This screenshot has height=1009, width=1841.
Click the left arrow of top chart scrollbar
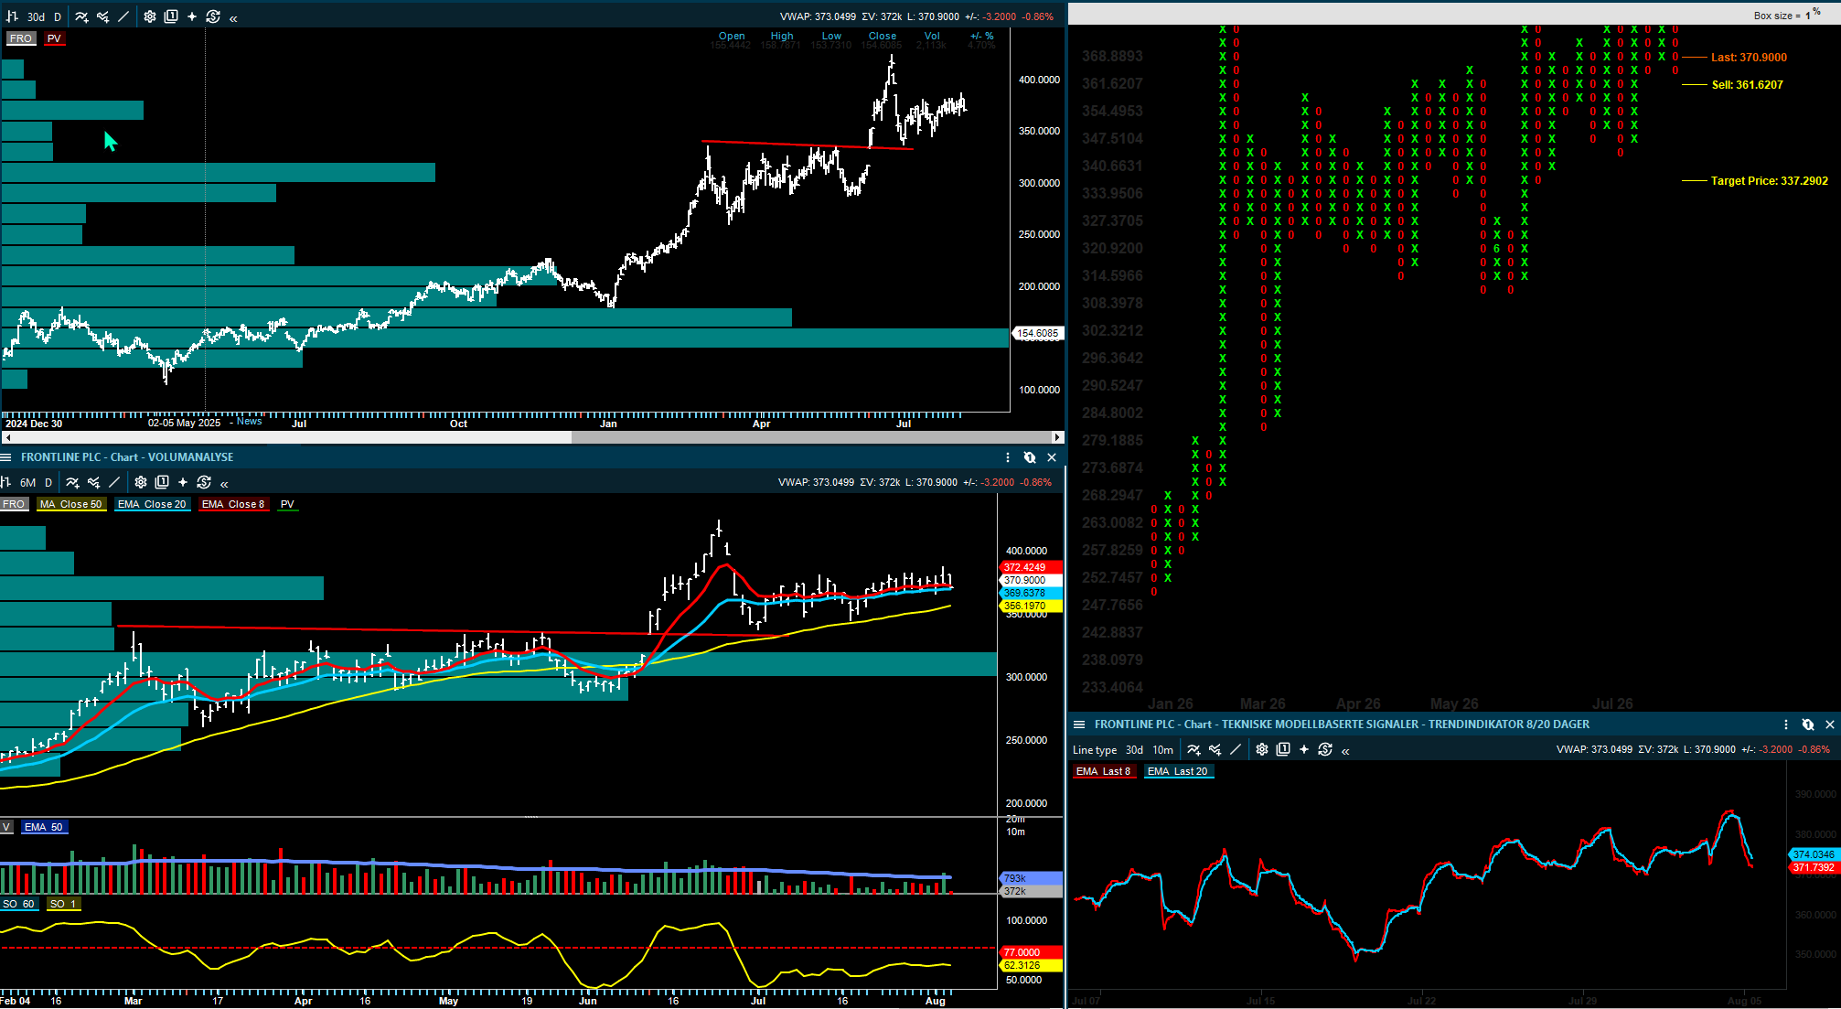click(7, 437)
